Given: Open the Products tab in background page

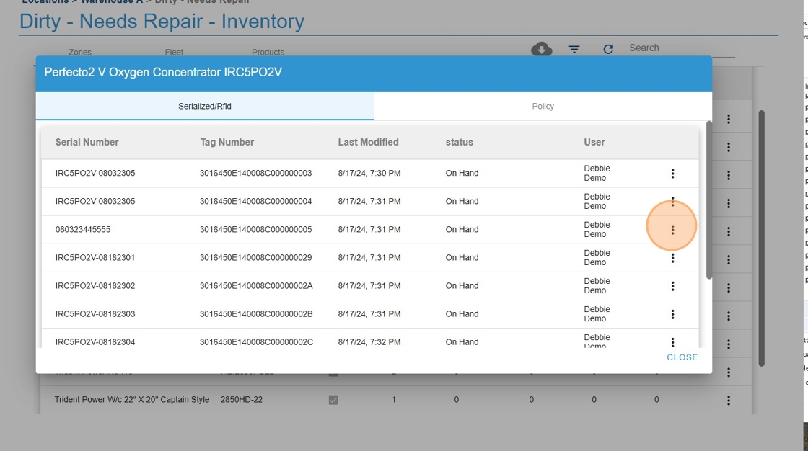Looking at the screenshot, I should coord(268,52).
